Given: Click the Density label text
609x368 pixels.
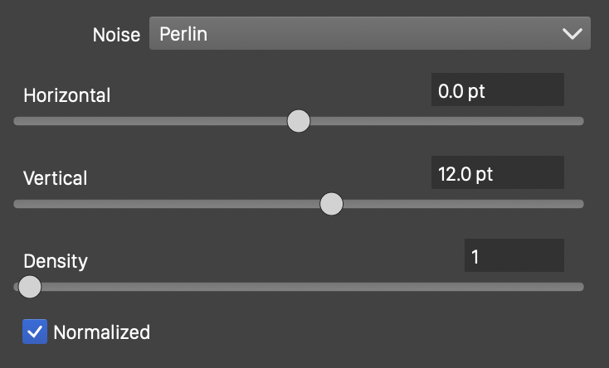Looking at the screenshot, I should (55, 260).
